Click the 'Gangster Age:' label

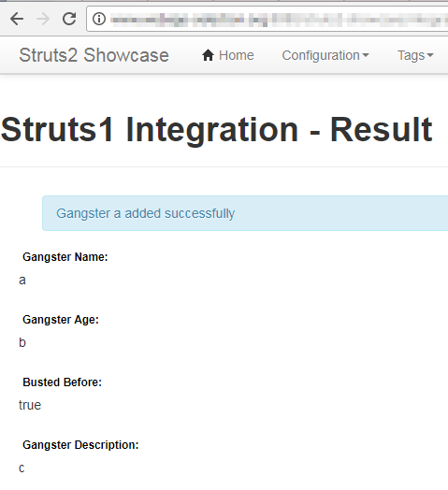[61, 320]
